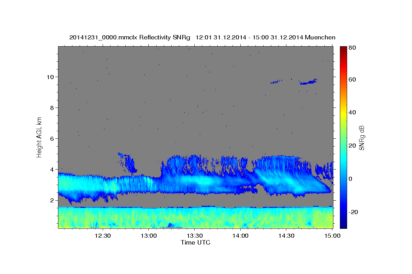Click the 14:00 time tick label

click(241, 236)
